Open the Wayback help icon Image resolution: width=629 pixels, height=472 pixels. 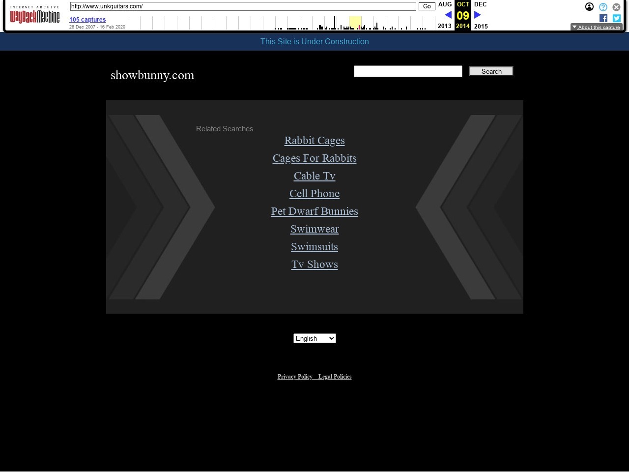click(x=603, y=7)
